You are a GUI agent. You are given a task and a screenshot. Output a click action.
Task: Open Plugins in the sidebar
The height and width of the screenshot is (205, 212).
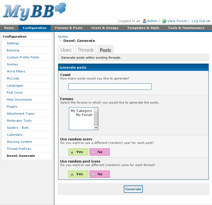tap(12, 107)
